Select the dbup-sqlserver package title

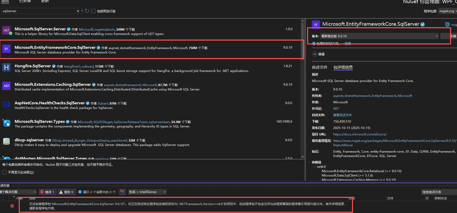(x=29, y=140)
